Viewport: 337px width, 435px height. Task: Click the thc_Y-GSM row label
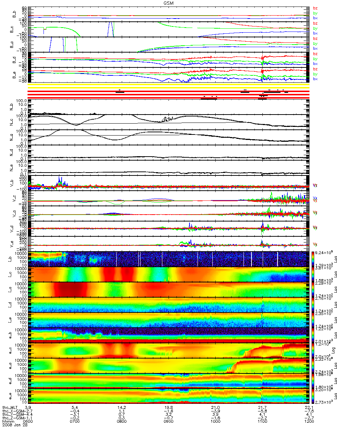[14, 415]
